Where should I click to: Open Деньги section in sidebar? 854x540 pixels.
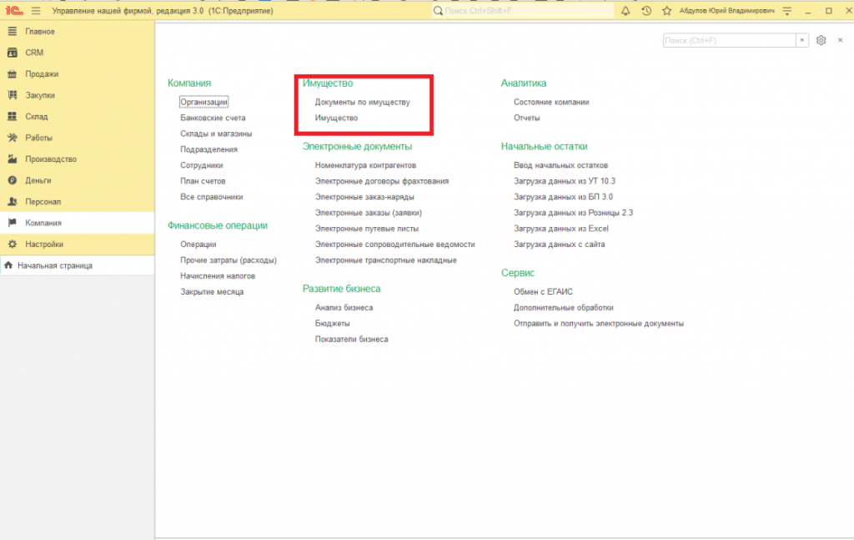point(77,180)
